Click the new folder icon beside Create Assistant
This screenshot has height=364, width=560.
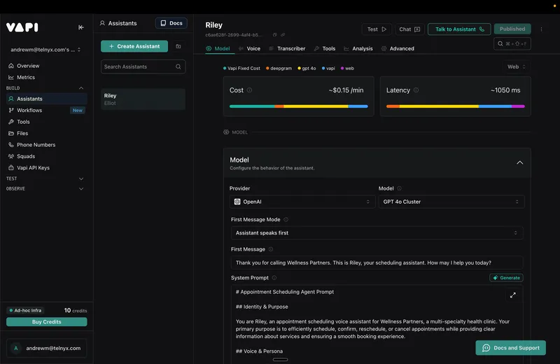coord(178,46)
